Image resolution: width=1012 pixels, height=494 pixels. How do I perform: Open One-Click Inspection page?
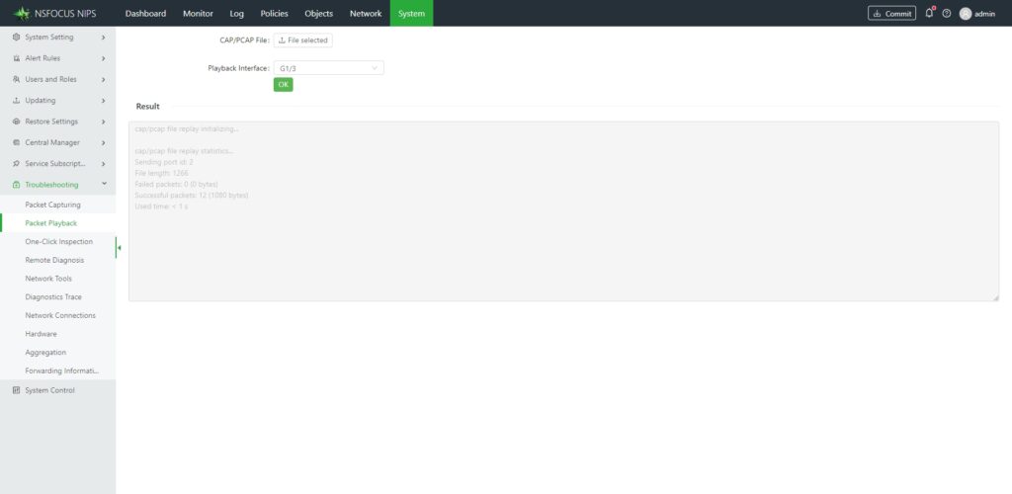tap(58, 242)
